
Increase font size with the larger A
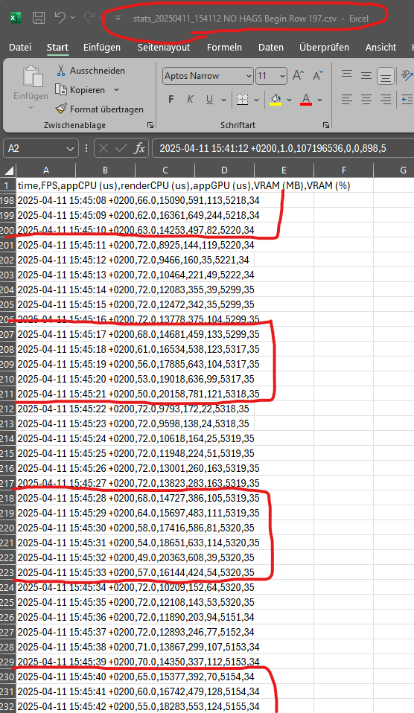point(298,75)
